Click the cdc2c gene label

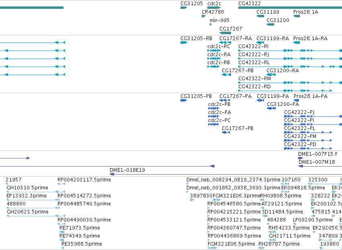click(214, 4)
